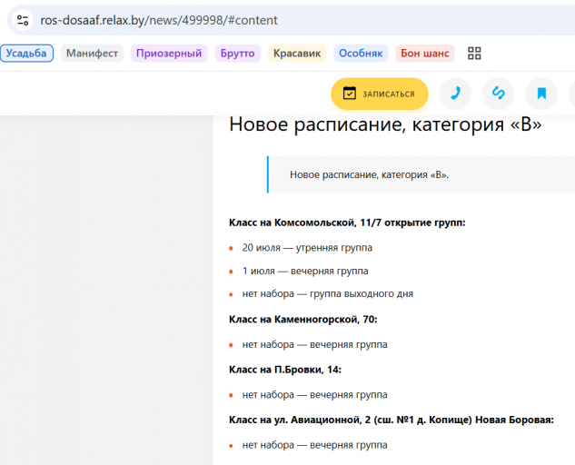Image resolution: width=575 pixels, height=465 pixels.
Task: Open the Красавик tab group
Action: click(297, 54)
